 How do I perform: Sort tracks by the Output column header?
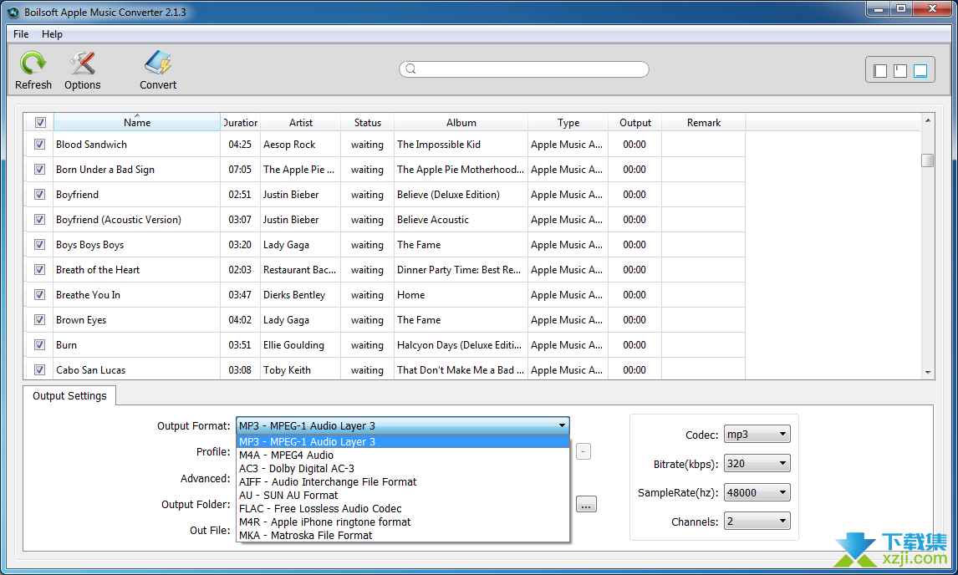click(634, 122)
